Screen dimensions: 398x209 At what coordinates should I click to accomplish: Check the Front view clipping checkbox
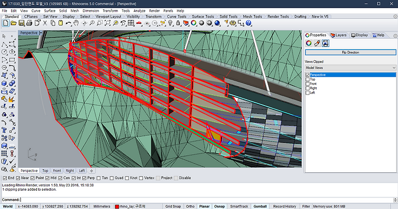308,84
